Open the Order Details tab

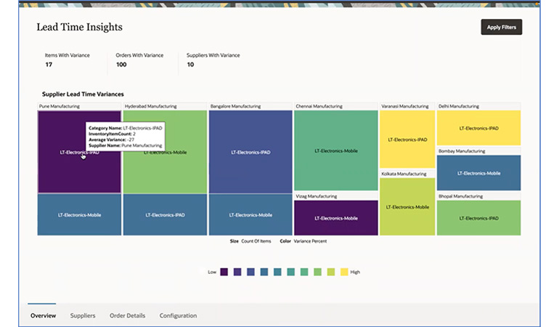point(127,315)
